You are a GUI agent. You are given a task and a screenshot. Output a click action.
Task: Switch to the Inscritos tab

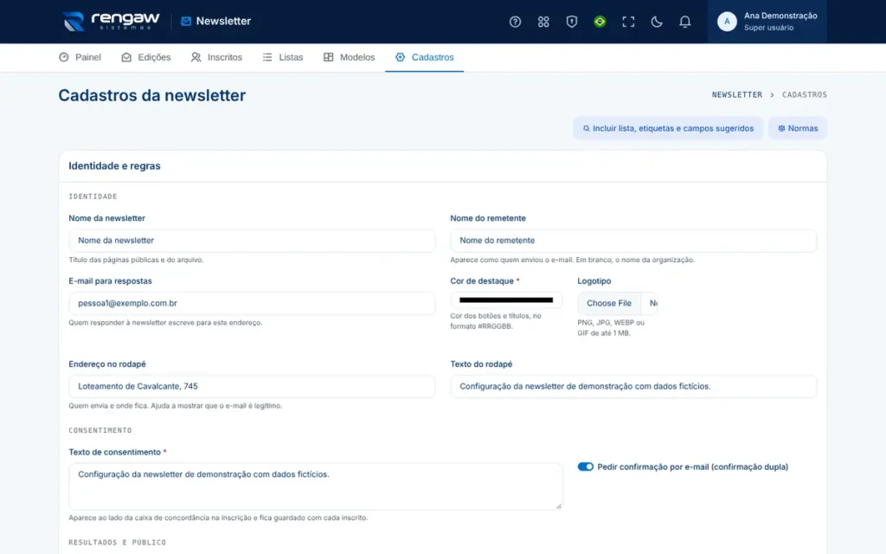[216, 57]
